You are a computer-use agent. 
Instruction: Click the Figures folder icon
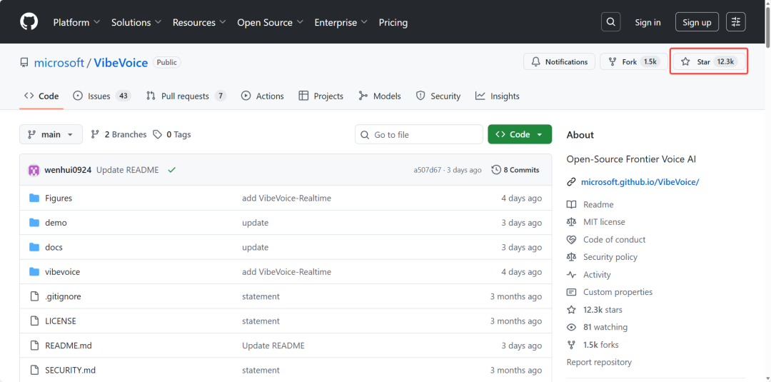point(34,198)
